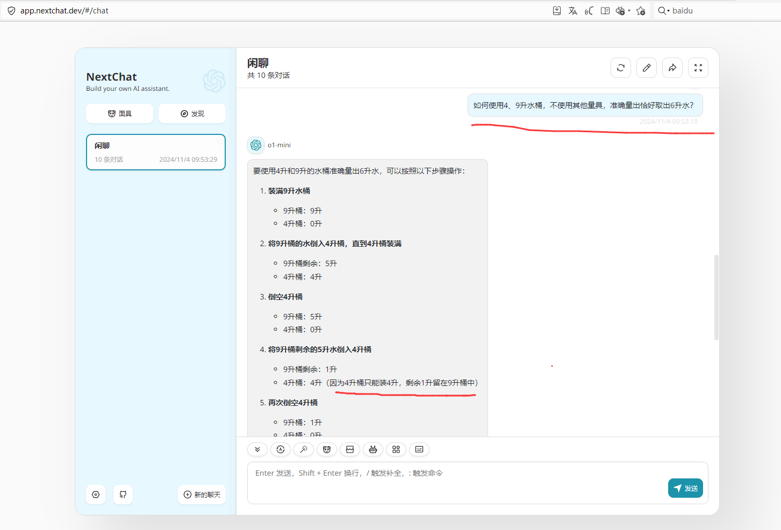Open the plugins grid icon
Screen dimensions: 781x530
[396, 449]
